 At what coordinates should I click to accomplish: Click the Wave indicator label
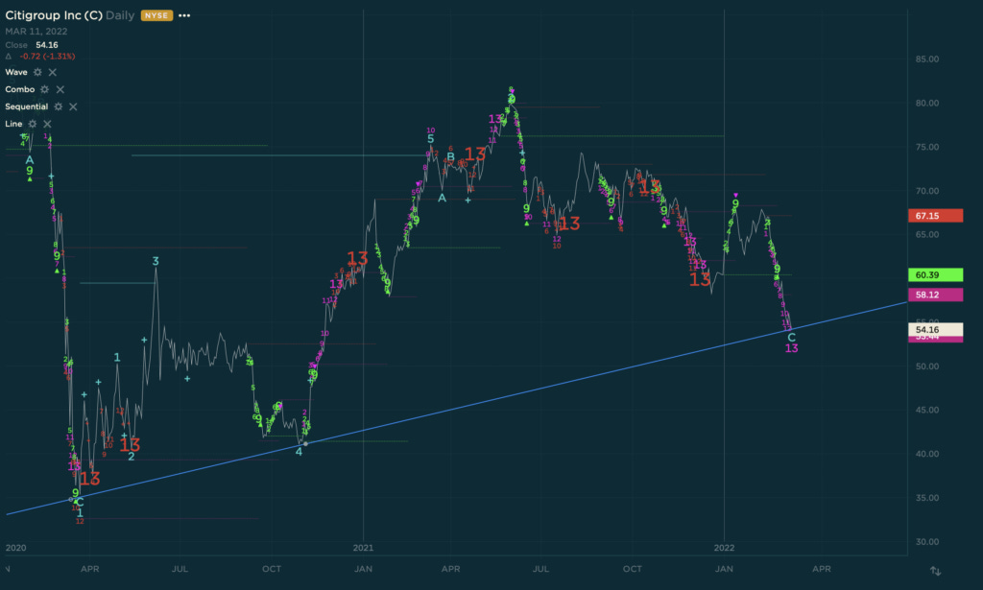tap(16, 73)
